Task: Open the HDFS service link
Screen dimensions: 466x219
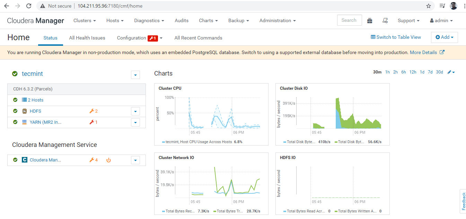Action: tap(35, 111)
